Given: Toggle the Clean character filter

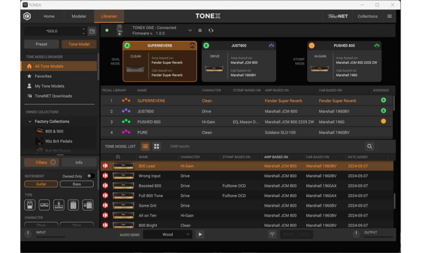Looking at the screenshot, I should [x=41, y=225].
